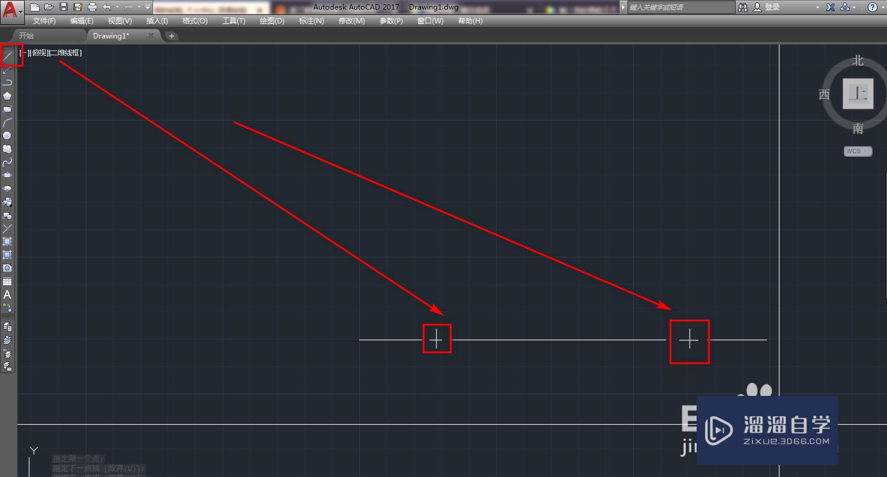Expand the WCS coordinate system dropdown
This screenshot has height=477, width=887.
point(858,151)
